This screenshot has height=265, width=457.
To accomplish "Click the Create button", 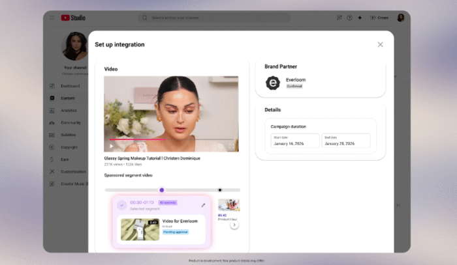I will (x=379, y=18).
